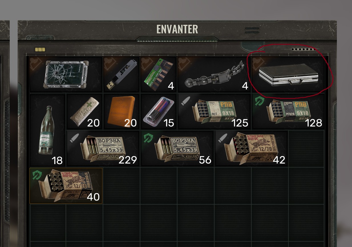
Task: Select the 9x18 ammo box with 125
Action: pyautogui.click(x=214, y=111)
